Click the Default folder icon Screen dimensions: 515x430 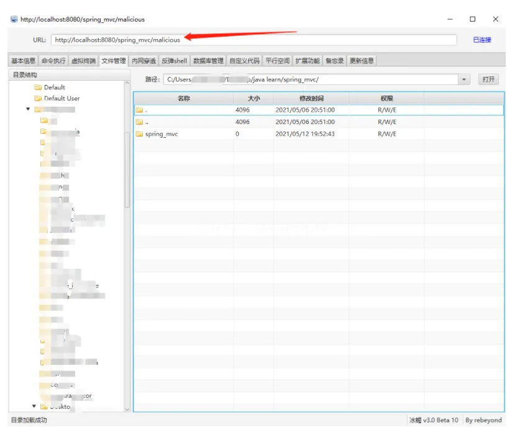tap(38, 87)
